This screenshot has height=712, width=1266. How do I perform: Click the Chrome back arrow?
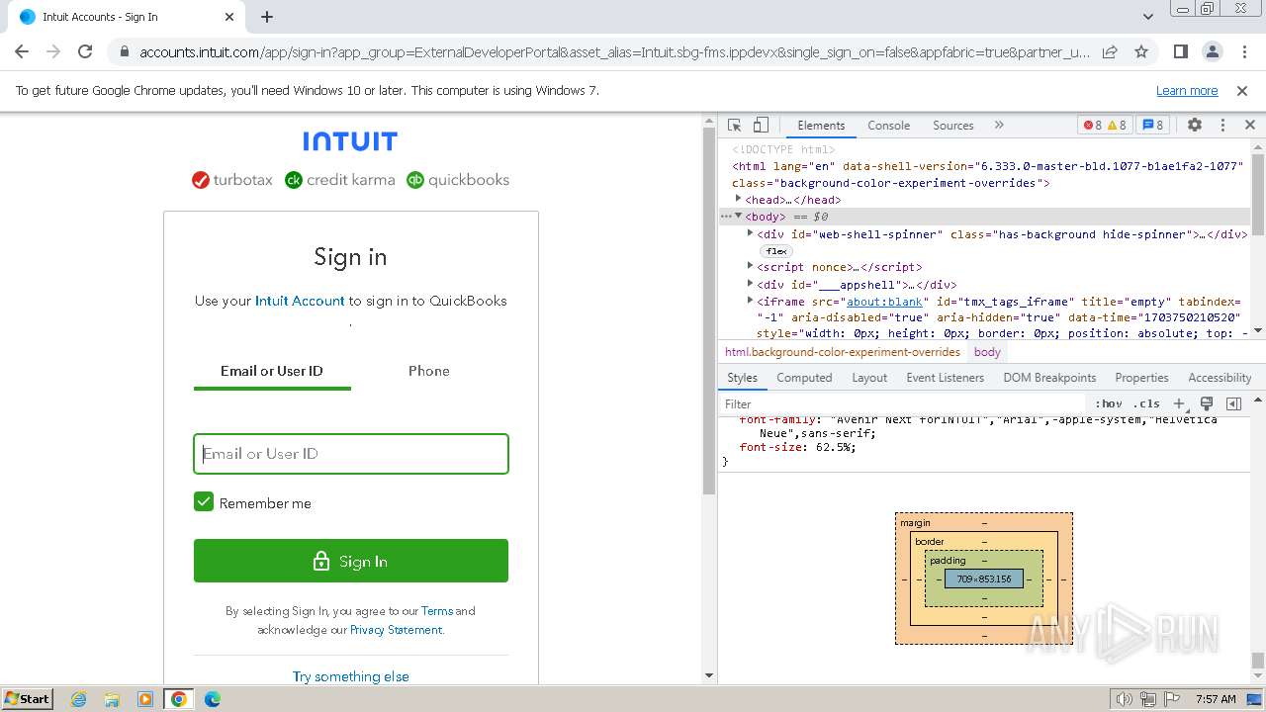click(x=23, y=51)
